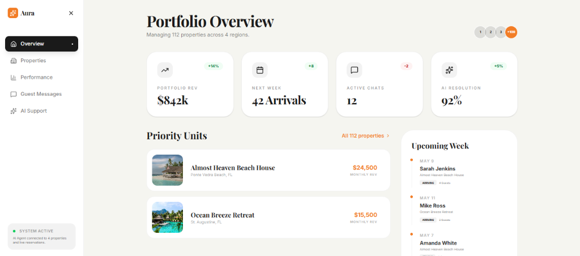
Task: Click the Performance bar chart icon
Action: coord(14,78)
